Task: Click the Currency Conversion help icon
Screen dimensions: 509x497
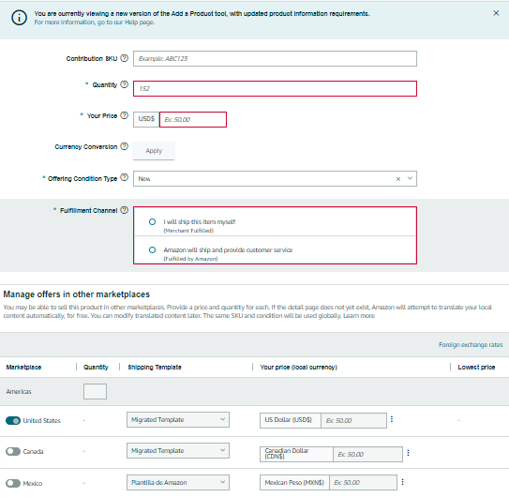Action: 125,146
